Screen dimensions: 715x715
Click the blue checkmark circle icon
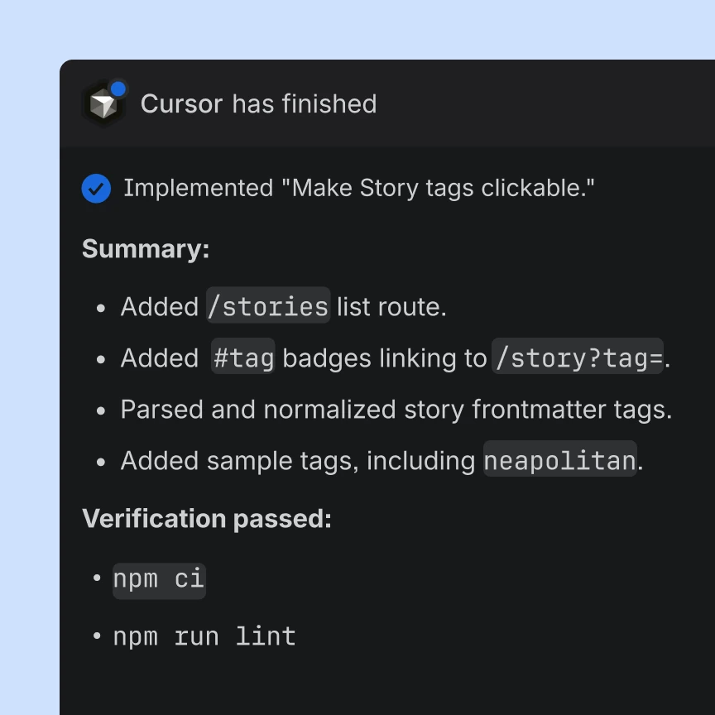coord(96,189)
